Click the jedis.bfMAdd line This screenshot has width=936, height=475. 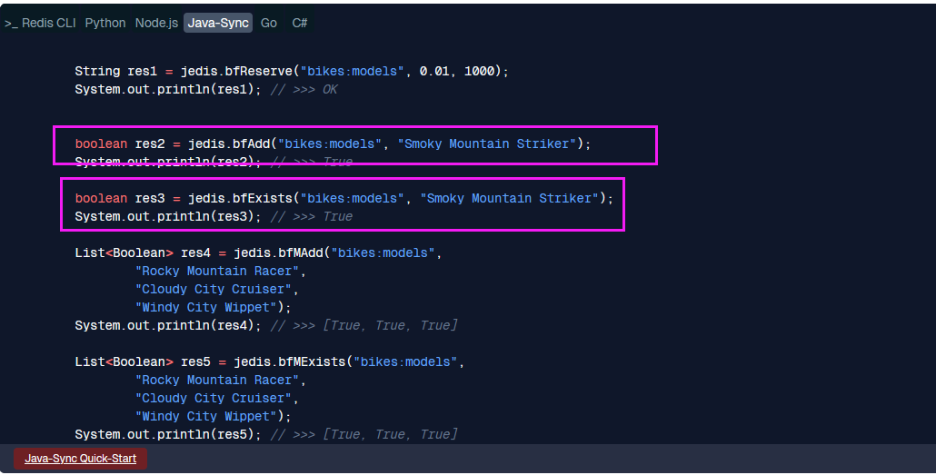258,253
